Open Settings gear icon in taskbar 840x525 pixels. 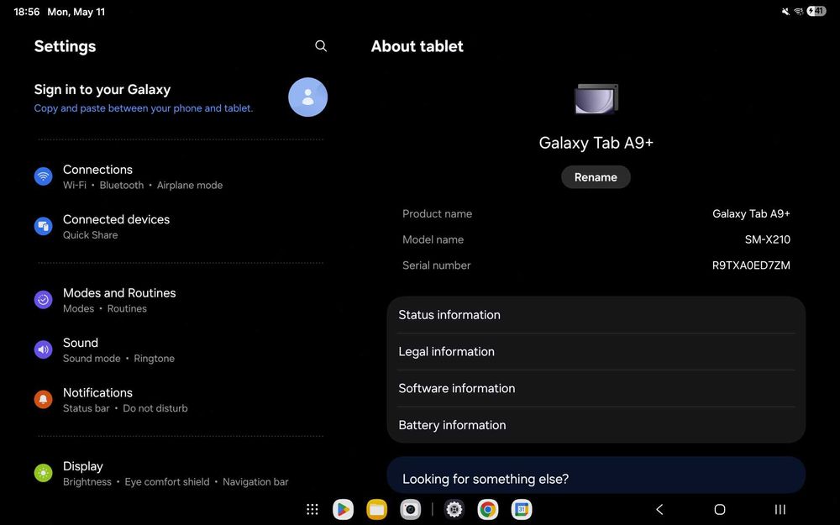point(454,510)
